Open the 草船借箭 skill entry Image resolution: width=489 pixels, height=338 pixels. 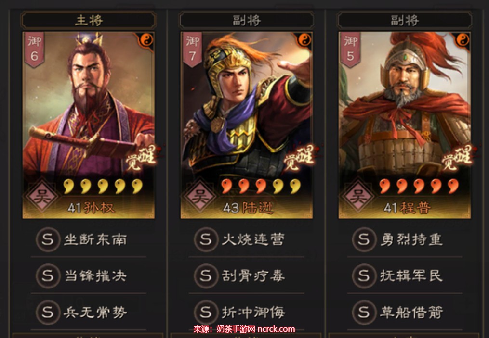(x=405, y=312)
